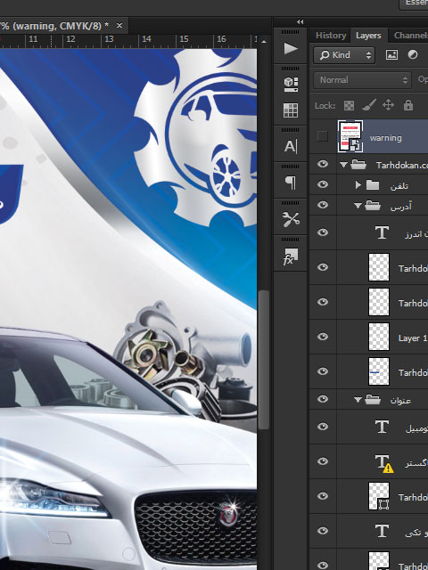This screenshot has width=428, height=570.
Task: Hide the گستر text layer with warning
Action: [x=323, y=461]
